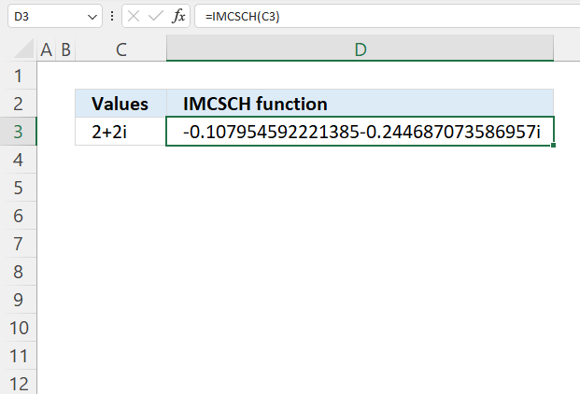Select row 2 header

click(18, 104)
